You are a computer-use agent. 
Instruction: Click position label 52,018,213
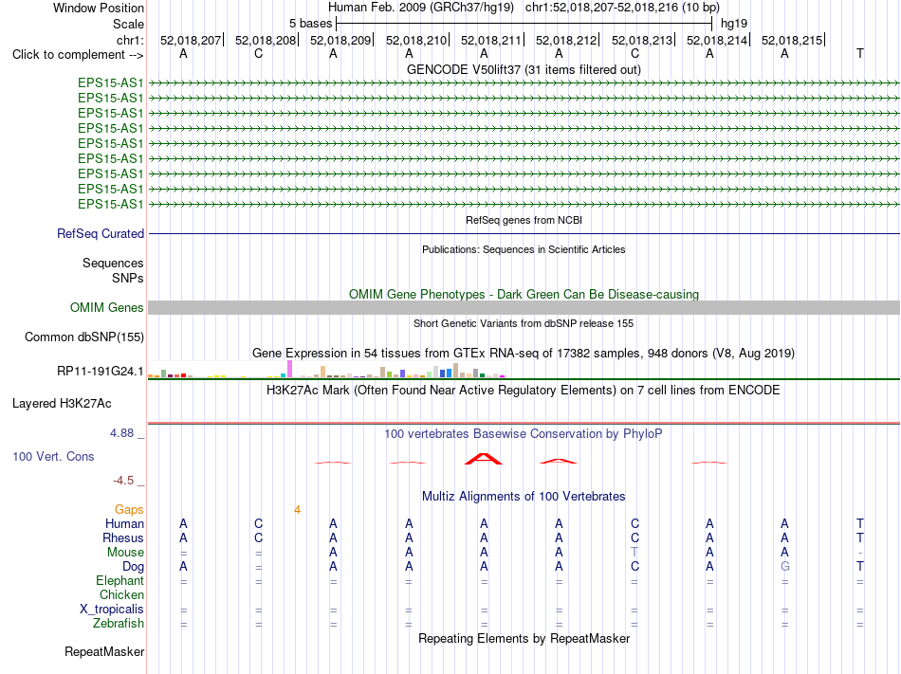pyautogui.click(x=642, y=40)
